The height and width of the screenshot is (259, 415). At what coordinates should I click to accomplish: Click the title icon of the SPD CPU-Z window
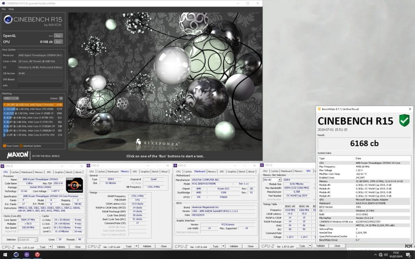[x=262, y=165]
